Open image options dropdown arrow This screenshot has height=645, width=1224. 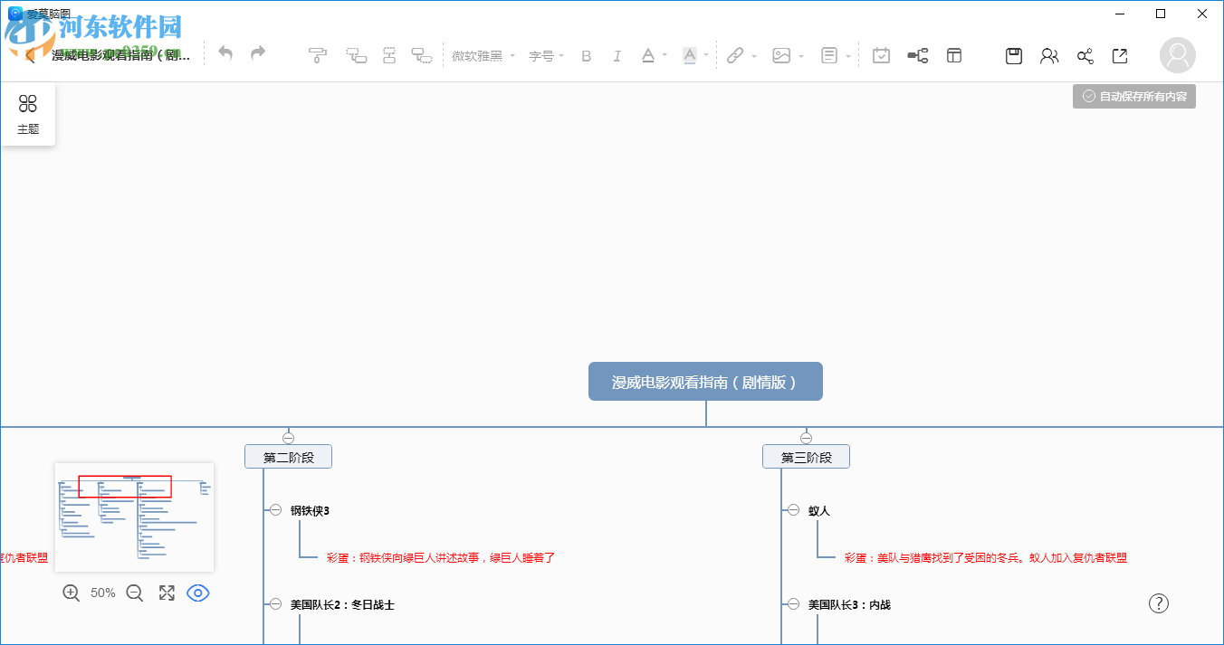pyautogui.click(x=802, y=56)
